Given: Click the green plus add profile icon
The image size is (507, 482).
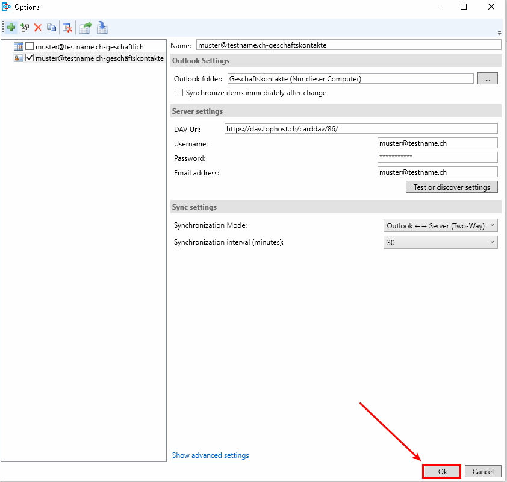Looking at the screenshot, I should coord(11,27).
